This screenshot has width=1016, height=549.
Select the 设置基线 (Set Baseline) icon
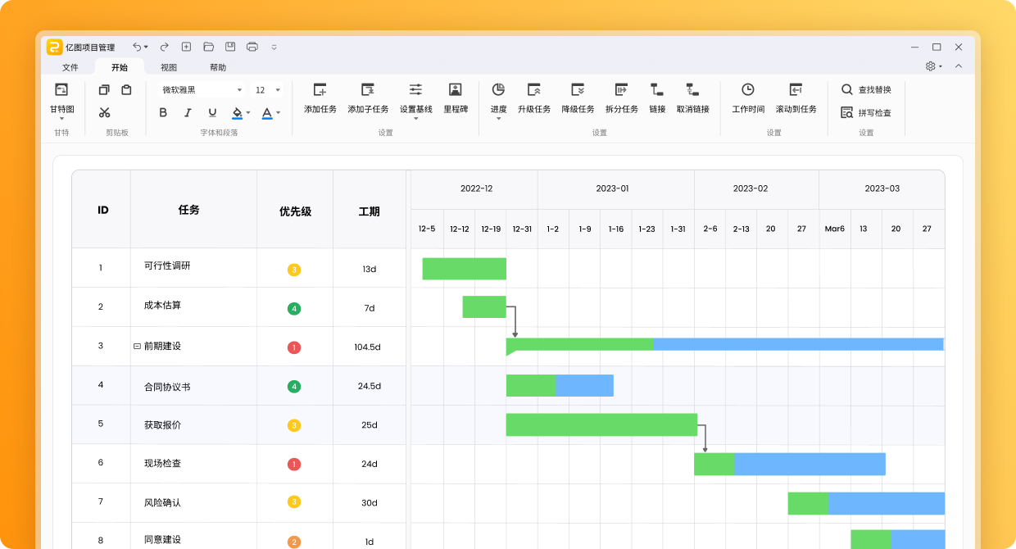click(x=415, y=93)
